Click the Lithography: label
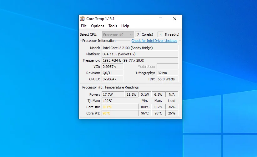 point(145,73)
